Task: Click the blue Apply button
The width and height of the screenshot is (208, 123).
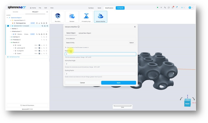Action: click(x=118, y=83)
